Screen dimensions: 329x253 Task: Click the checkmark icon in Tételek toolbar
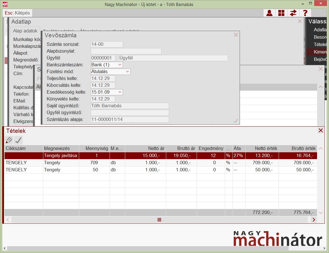tap(18, 140)
